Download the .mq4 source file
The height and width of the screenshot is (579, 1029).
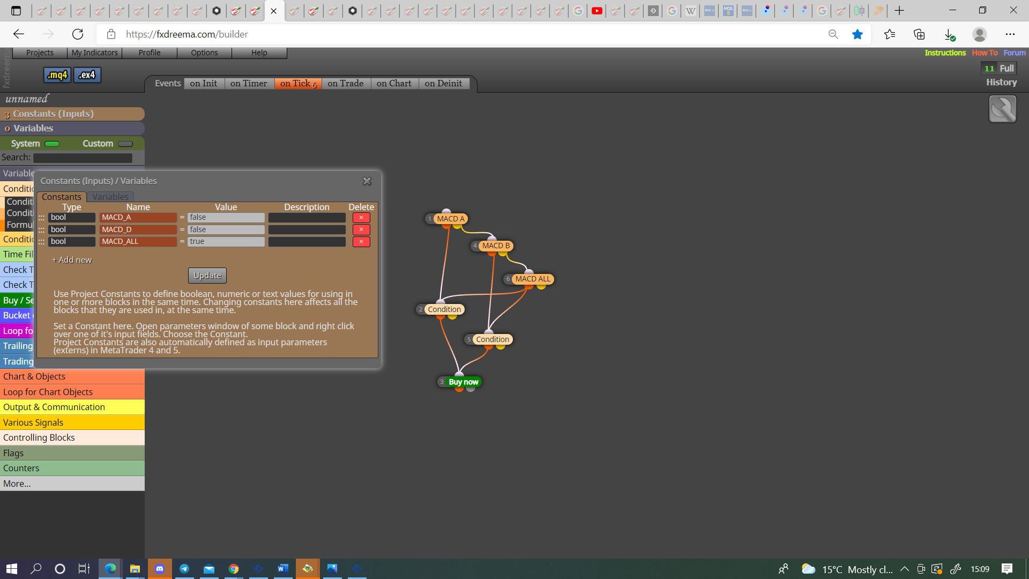pos(57,75)
